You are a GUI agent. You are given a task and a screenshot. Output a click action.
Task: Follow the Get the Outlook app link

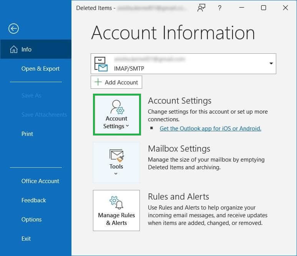[x=211, y=129]
